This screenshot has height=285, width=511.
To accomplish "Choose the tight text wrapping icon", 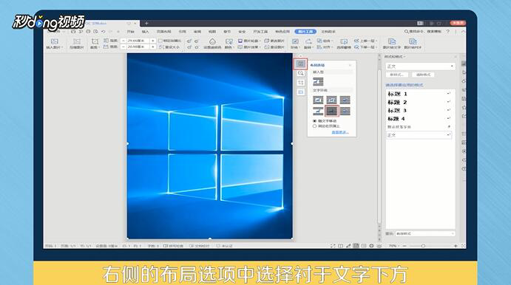I will pos(331,100).
